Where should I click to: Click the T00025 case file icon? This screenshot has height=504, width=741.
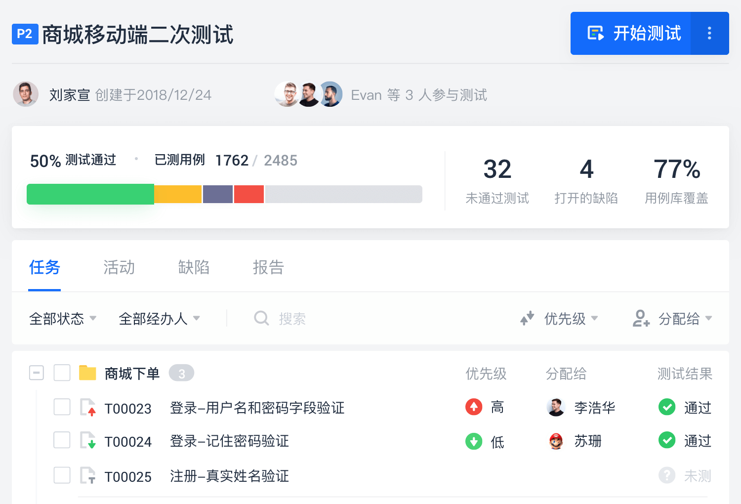coord(88,475)
